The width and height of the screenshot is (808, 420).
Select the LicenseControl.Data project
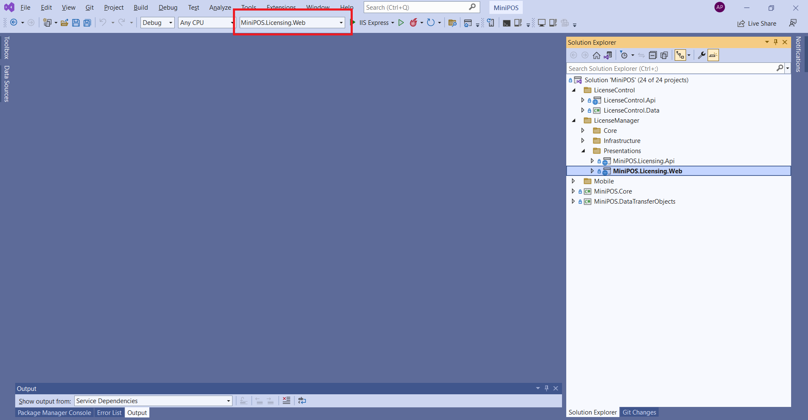click(631, 110)
